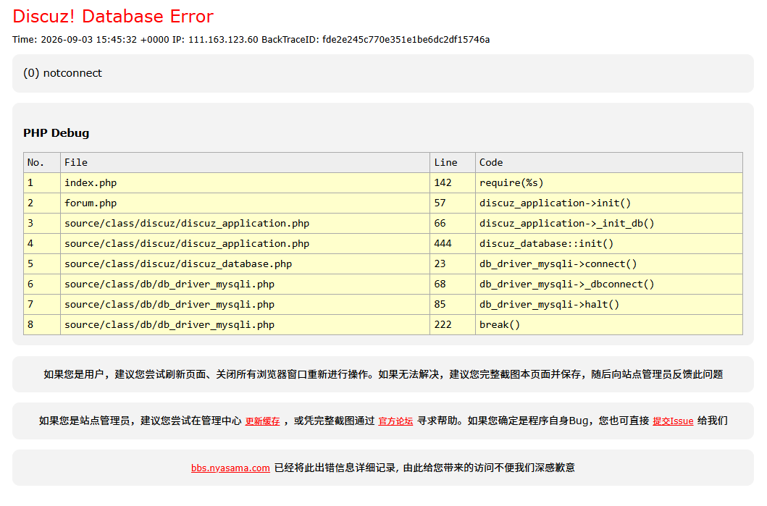
Task: Click the PHP Debug heading
Action: (x=56, y=133)
